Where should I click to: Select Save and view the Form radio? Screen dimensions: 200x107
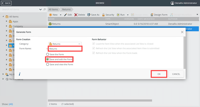pyautogui.click(x=47, y=64)
